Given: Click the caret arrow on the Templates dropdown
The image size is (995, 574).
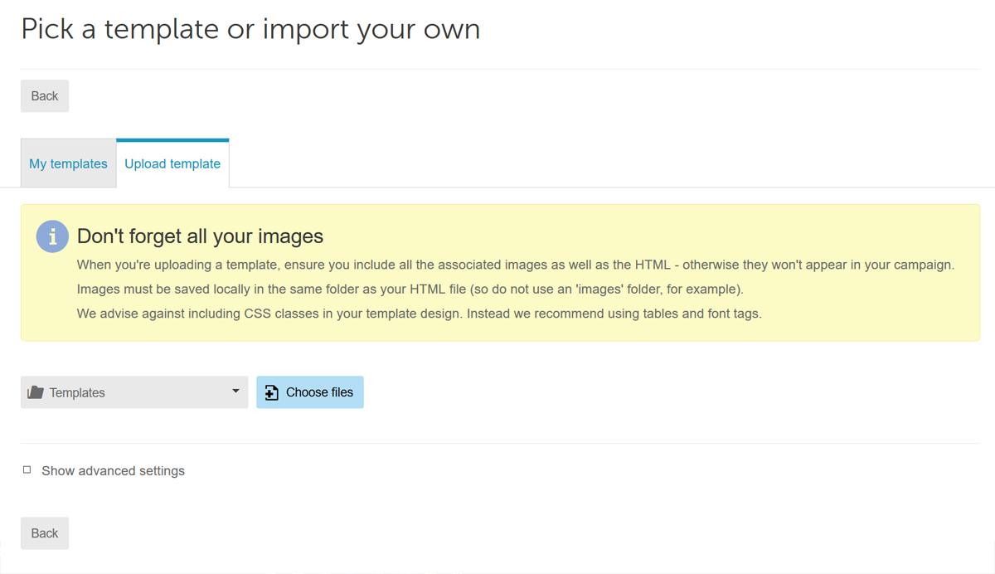Looking at the screenshot, I should coord(235,392).
